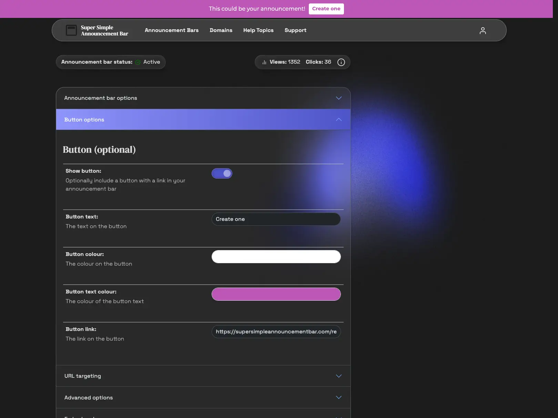Click the green check Active status icon
The width and height of the screenshot is (558, 418).
[x=138, y=62]
